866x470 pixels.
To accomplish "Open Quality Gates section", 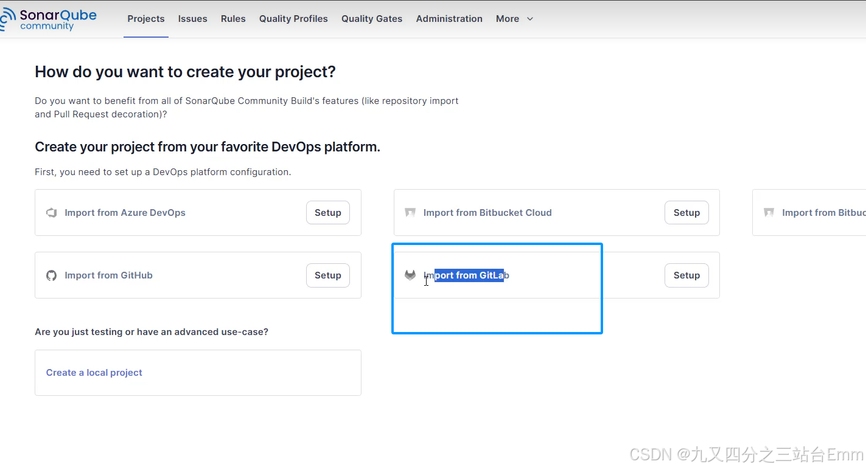I will (x=372, y=19).
